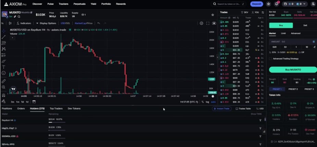This screenshot has height=147, width=317.
Task: Open the Dev Tokens tab
Action: 74,108
